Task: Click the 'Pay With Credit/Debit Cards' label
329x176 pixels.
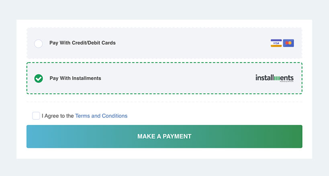Action: tap(82, 43)
